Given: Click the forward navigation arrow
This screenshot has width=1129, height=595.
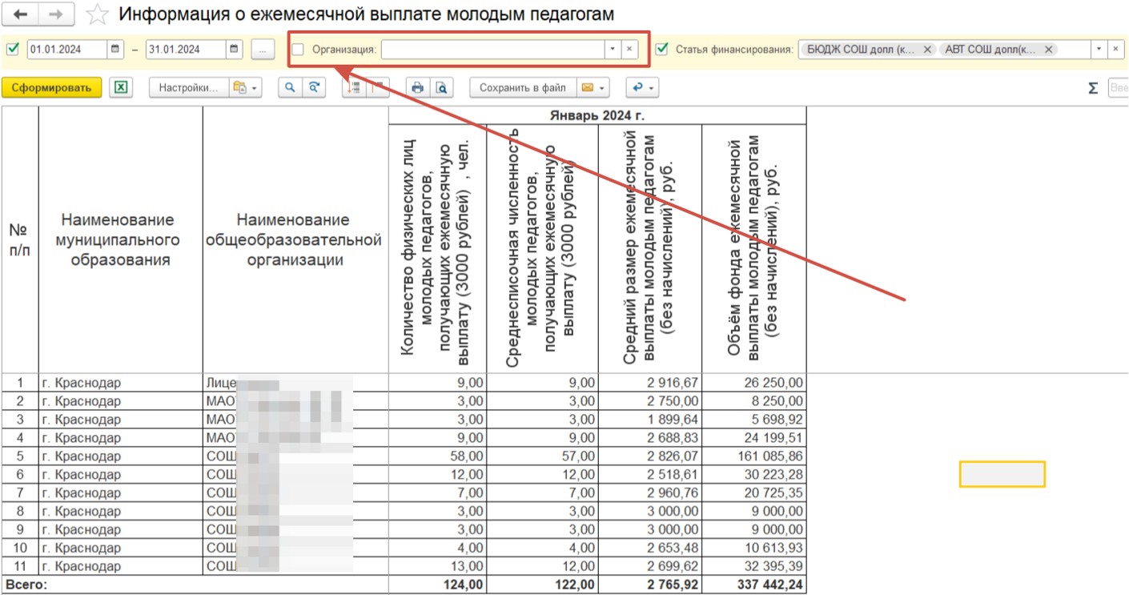Looking at the screenshot, I should pos(56,14).
